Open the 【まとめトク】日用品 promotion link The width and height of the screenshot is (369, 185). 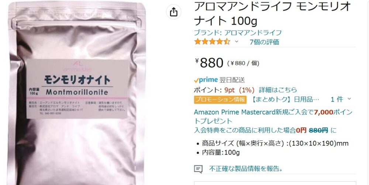click(285, 99)
